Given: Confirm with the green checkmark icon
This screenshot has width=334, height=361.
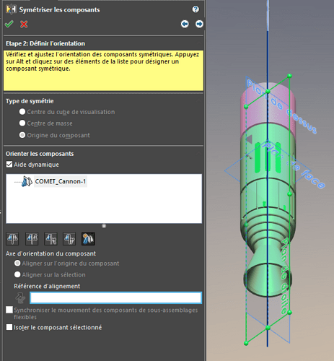Looking at the screenshot, I should click(x=9, y=24).
